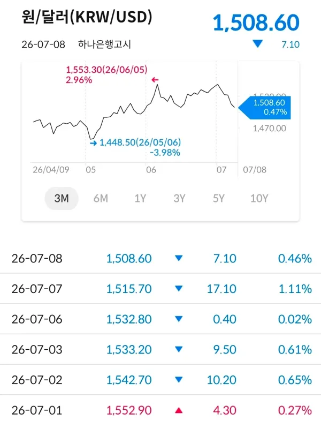Click the 1,448.50(26/05/06) low label

coord(140,142)
